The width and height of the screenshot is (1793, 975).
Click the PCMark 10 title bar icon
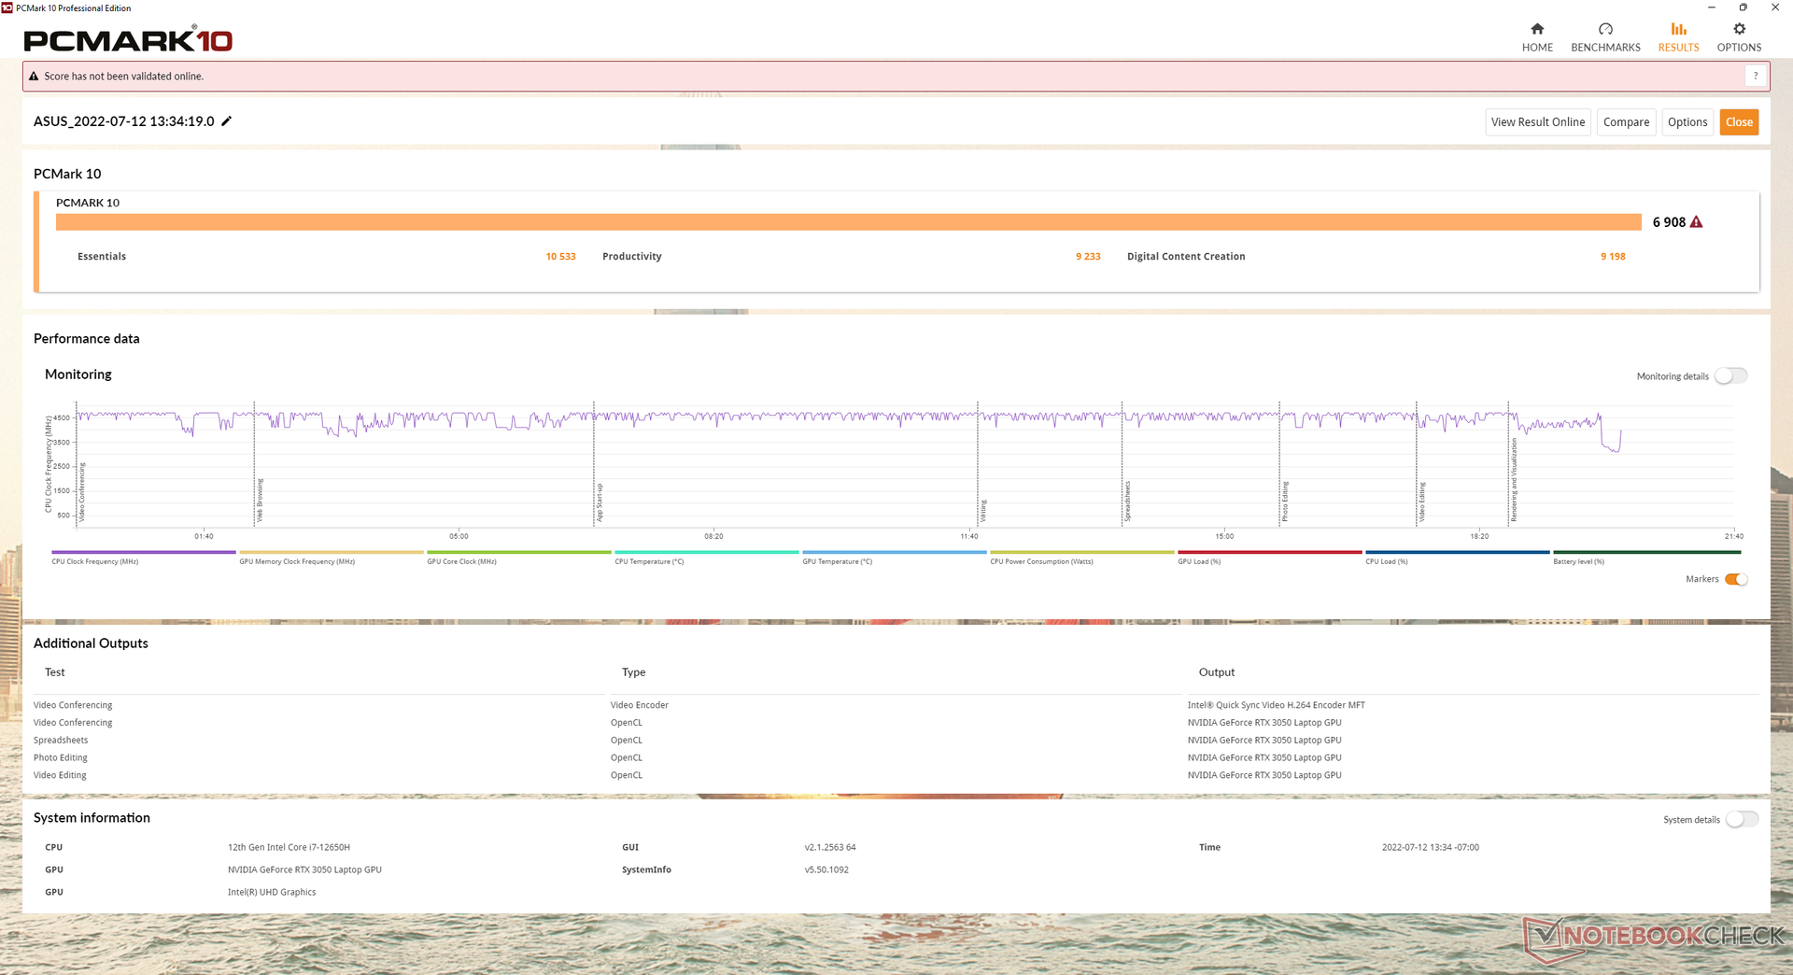pos(7,7)
